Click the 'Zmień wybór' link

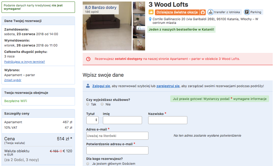pos(13,80)
